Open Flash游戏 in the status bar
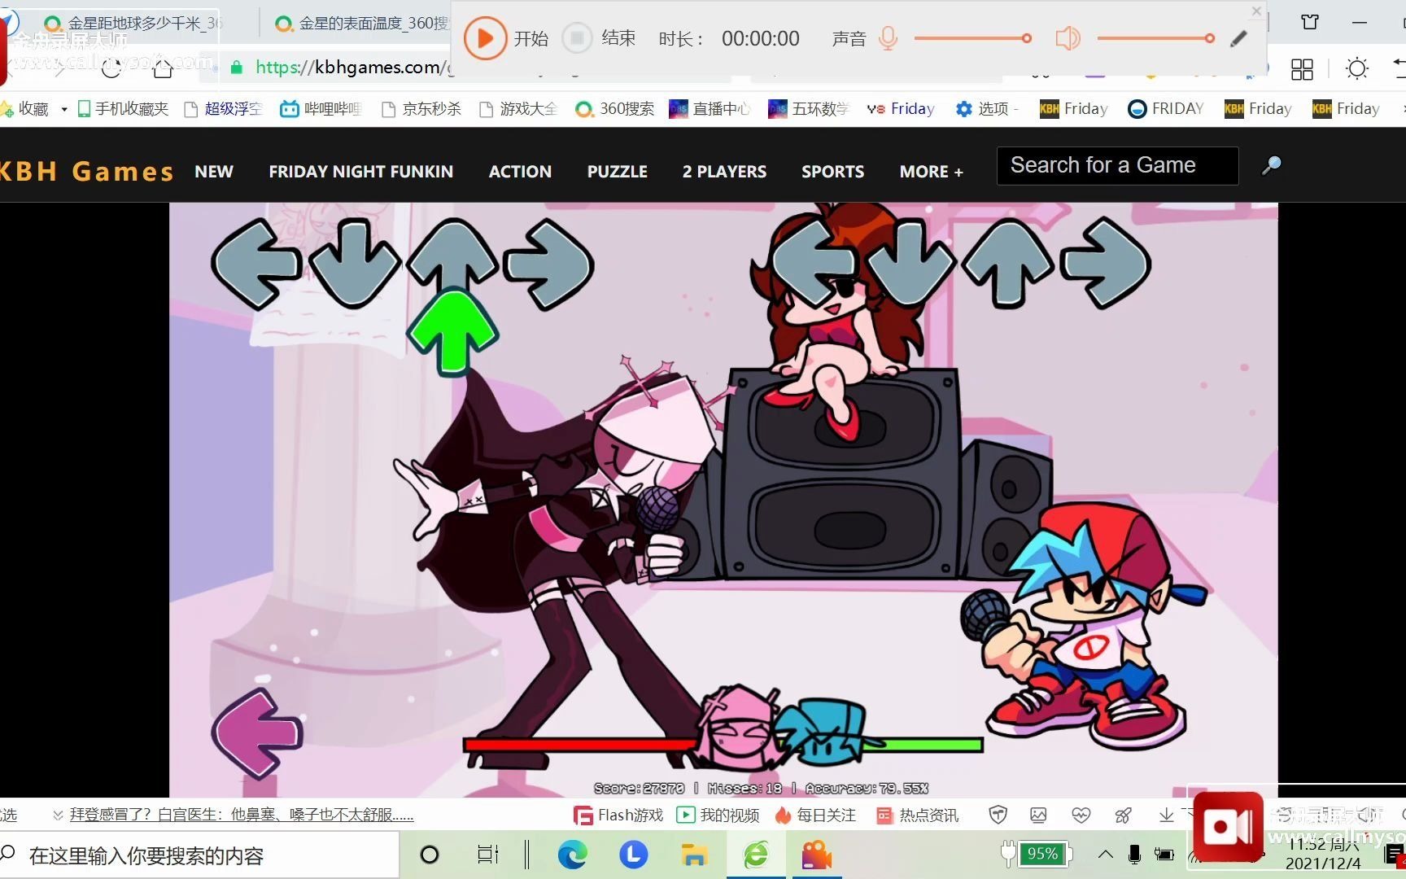The width and height of the screenshot is (1406, 879). tap(618, 815)
